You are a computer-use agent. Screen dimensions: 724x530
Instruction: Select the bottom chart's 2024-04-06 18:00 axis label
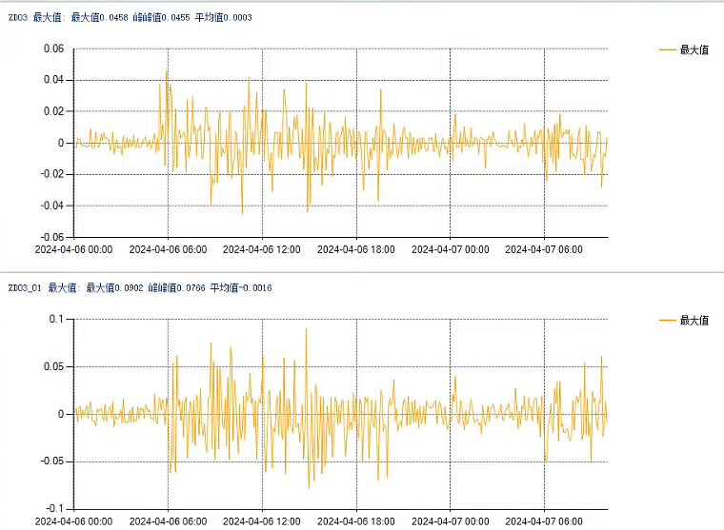[x=355, y=520]
